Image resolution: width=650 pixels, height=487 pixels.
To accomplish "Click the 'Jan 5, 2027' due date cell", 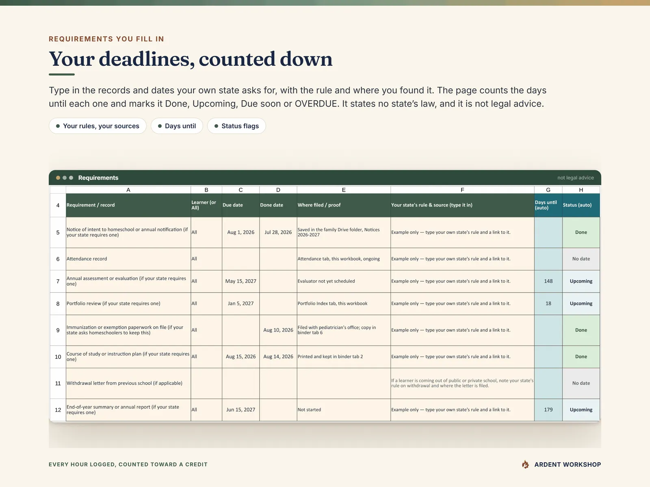I will pos(240,304).
